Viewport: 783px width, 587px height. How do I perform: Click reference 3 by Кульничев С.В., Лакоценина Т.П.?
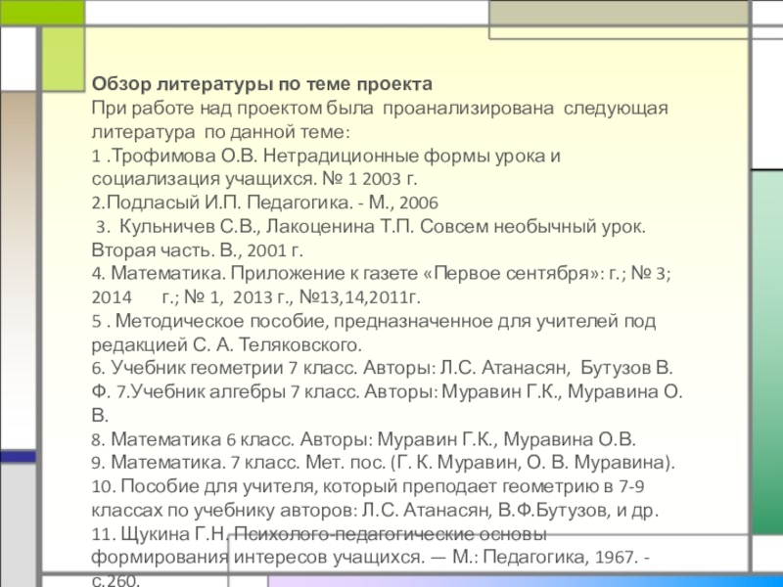click(x=371, y=227)
